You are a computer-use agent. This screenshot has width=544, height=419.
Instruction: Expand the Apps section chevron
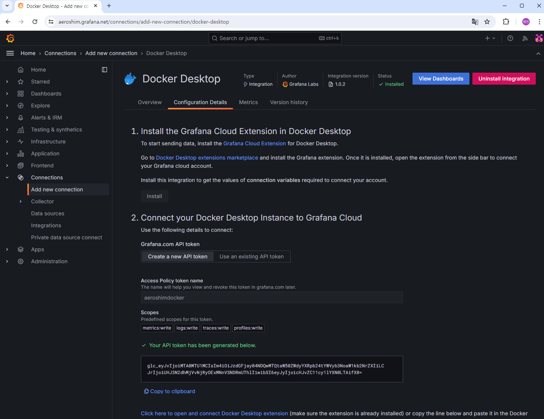click(7, 249)
